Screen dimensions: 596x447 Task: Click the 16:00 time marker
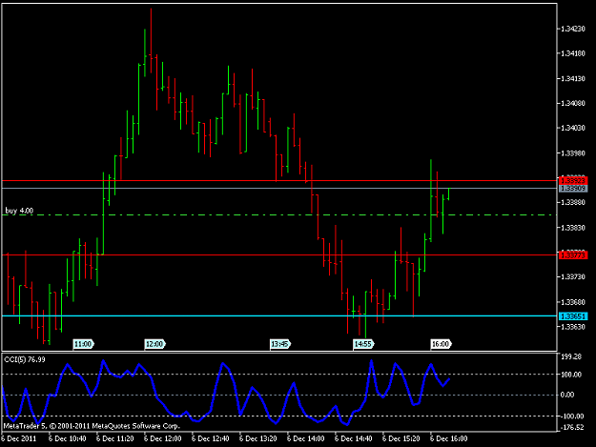click(441, 344)
